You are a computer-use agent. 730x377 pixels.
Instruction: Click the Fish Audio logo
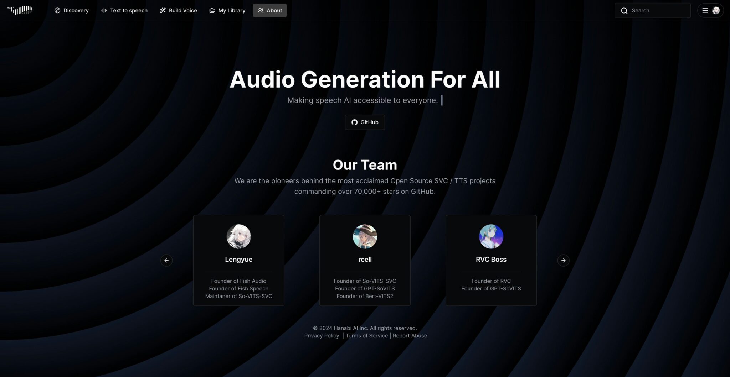(x=20, y=10)
